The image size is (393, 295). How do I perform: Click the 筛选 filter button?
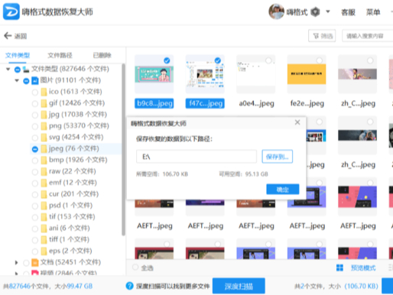point(322,36)
